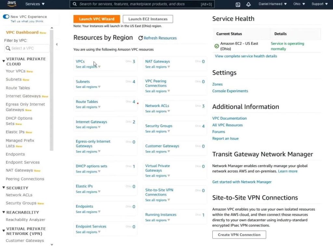
Task: Click Learn more about Network Manager
Action: [288, 171]
